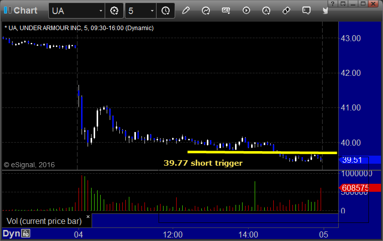383x241 pixels.
Task: Click the UA, UNDER ARMOUR INC chart title
Action: (79, 28)
